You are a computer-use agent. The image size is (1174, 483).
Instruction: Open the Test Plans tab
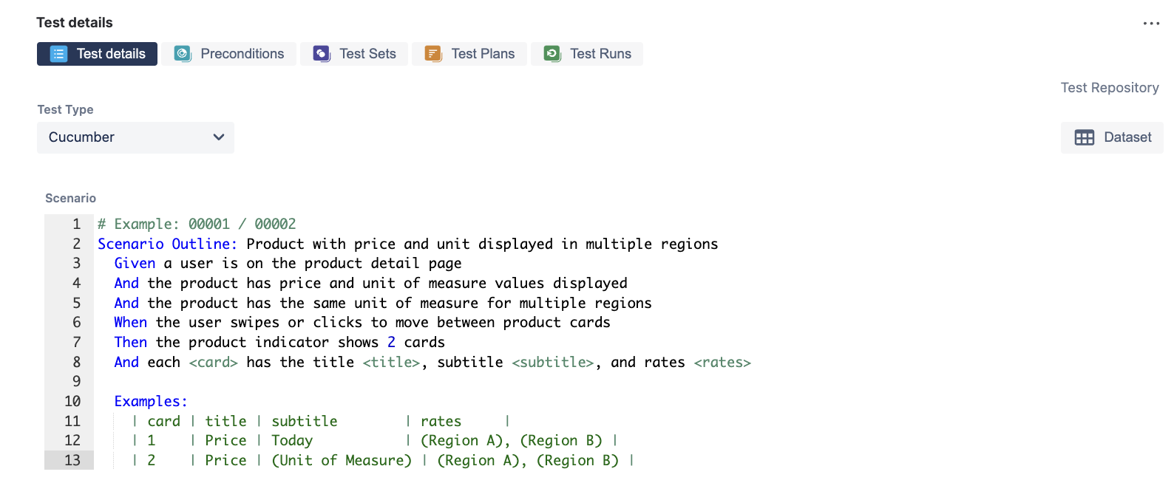coord(483,54)
